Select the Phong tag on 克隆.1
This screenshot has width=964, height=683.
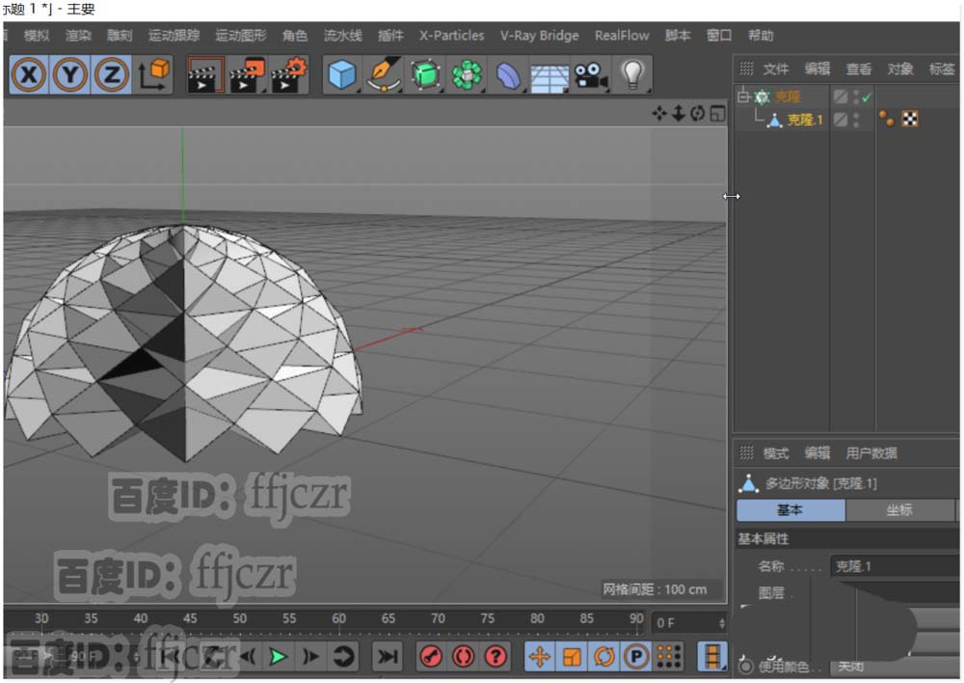[x=887, y=118]
